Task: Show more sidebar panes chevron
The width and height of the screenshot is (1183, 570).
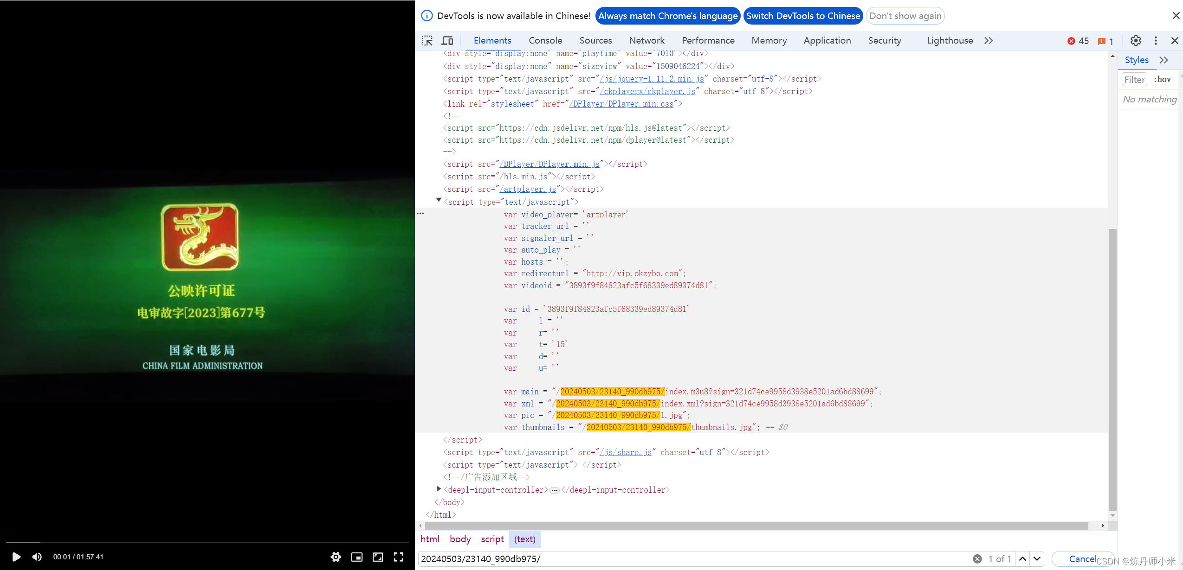Action: pyautogui.click(x=1164, y=60)
